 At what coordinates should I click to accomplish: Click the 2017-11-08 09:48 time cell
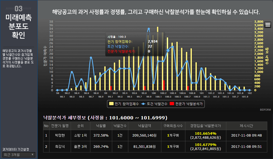(246, 135)
